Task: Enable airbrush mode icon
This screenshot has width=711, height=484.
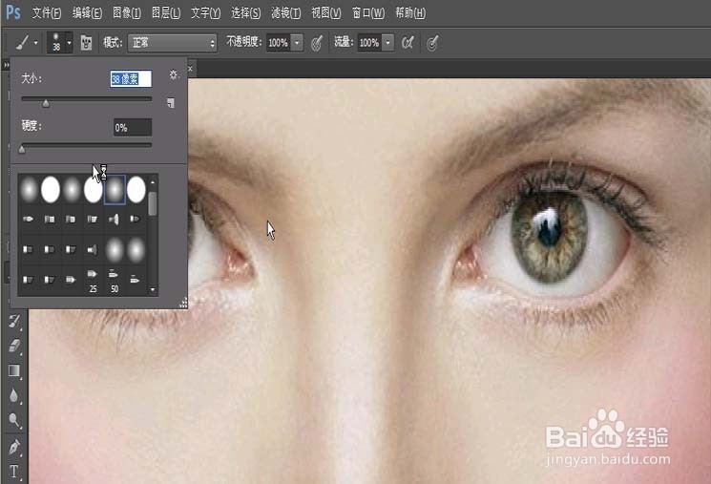Action: point(408,43)
